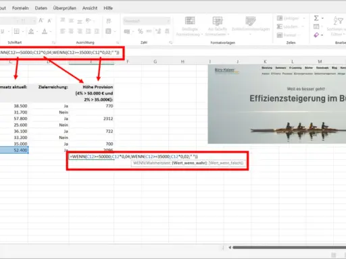Switch to the Formeln tab
This screenshot has width=346, height=259.
(20, 8)
